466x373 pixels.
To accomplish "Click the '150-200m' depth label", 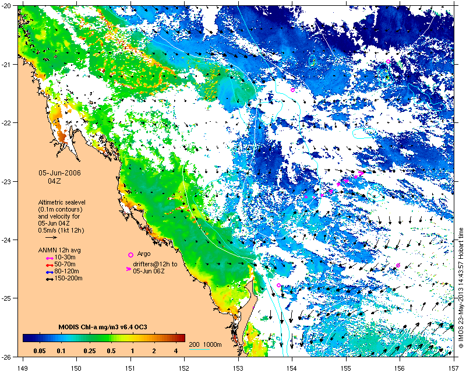I will coord(68,279).
